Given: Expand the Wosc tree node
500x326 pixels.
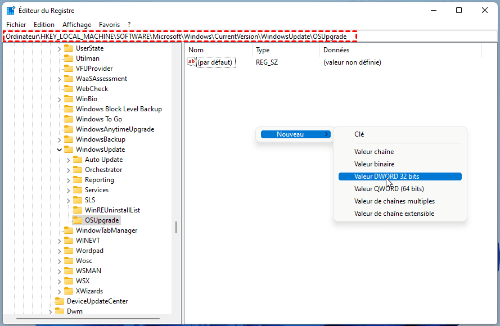Looking at the screenshot, I should pos(59,261).
